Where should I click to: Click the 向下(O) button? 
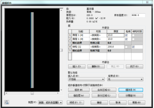tap(134, 67)
